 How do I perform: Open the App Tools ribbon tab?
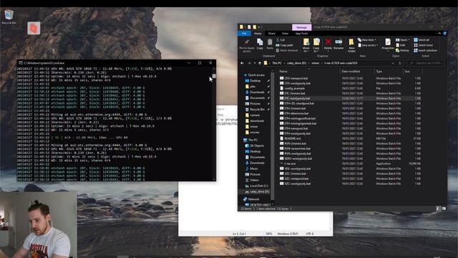click(x=301, y=34)
